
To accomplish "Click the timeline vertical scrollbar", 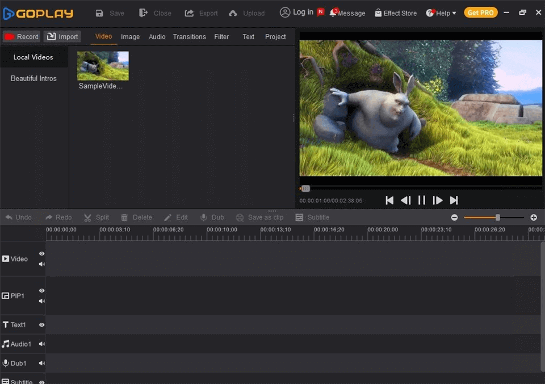I will pyautogui.click(x=543, y=307).
